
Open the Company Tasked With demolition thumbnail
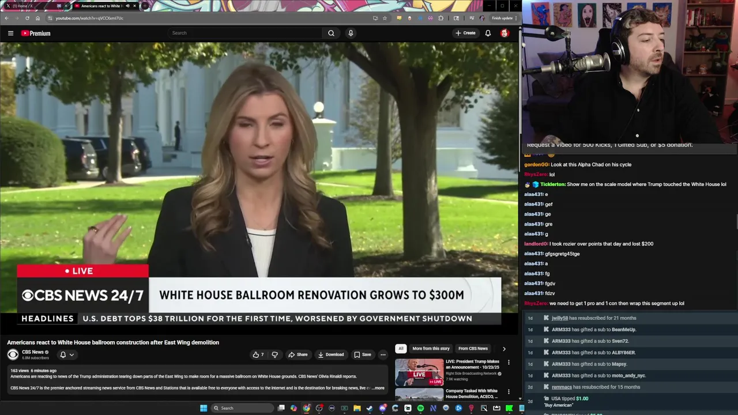pyautogui.click(x=419, y=395)
